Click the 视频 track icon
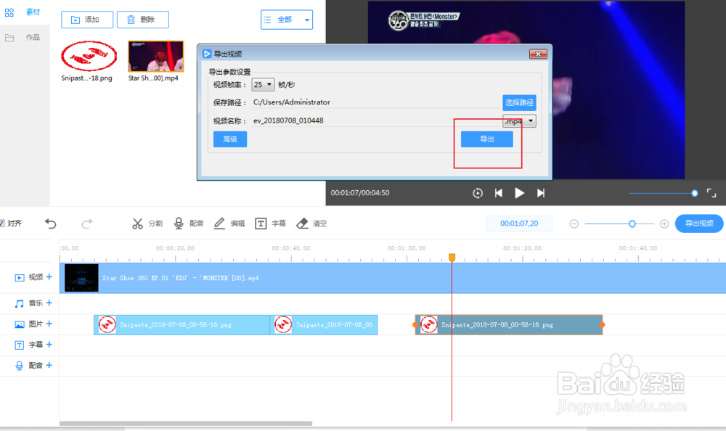726x431 pixels. 20,278
